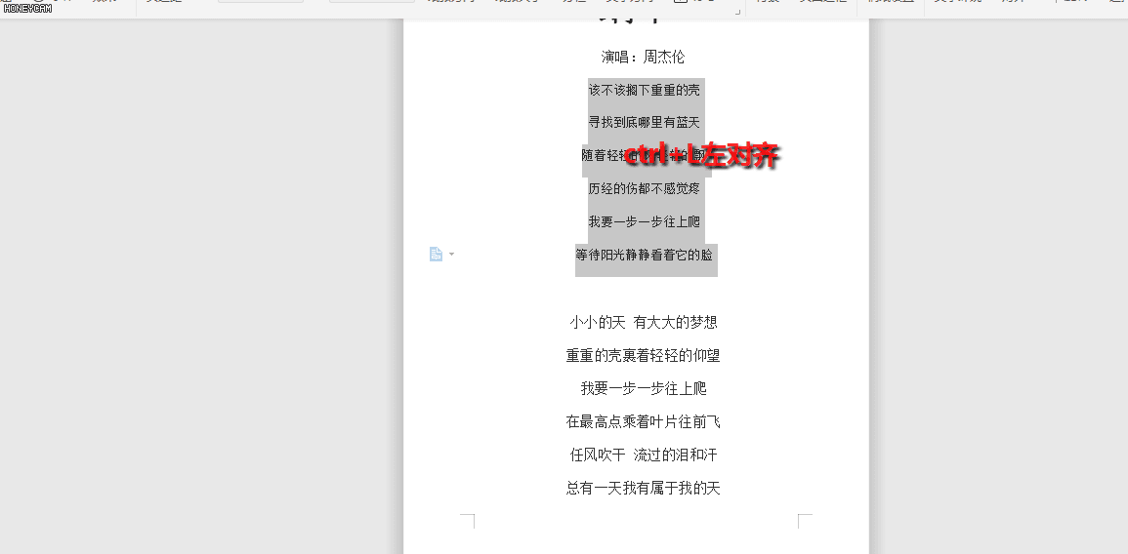Open the ribbon group dialog launcher corner icon

click(x=737, y=13)
